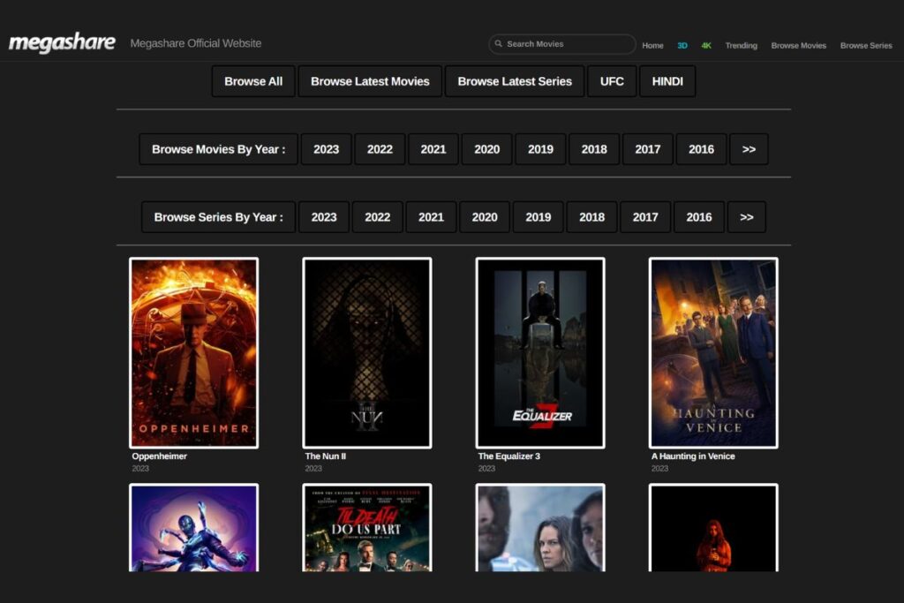Select 2017 in Browse Movies By Year

click(648, 149)
